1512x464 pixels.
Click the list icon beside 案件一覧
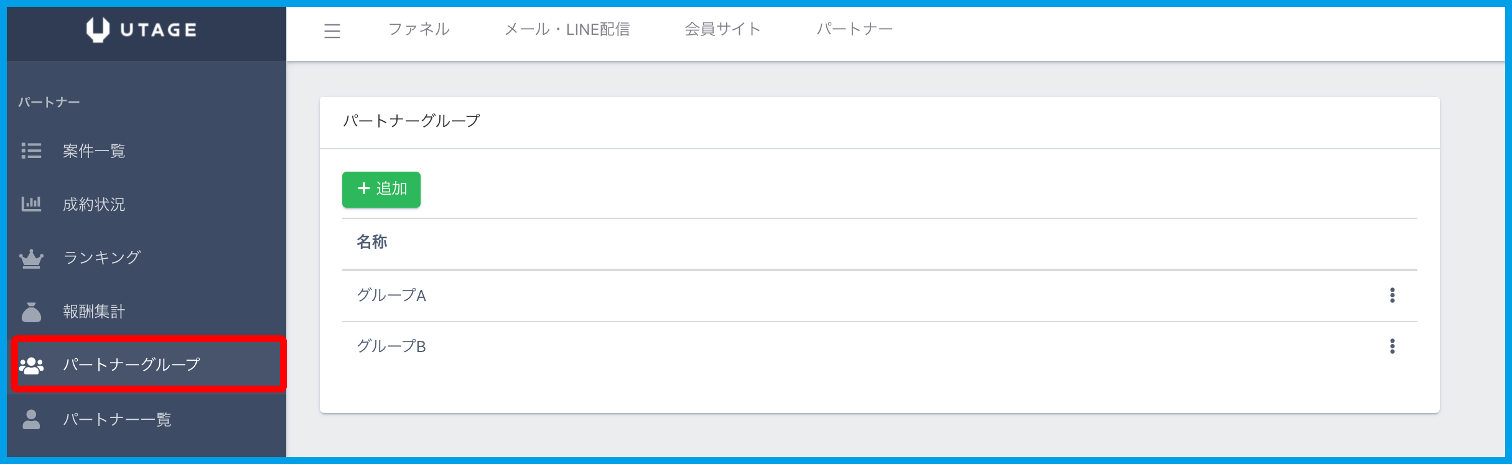(31, 151)
